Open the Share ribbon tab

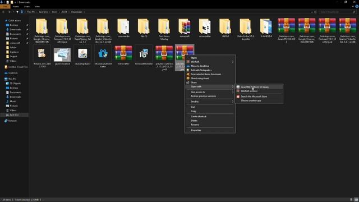pyautogui.click(x=27, y=7)
